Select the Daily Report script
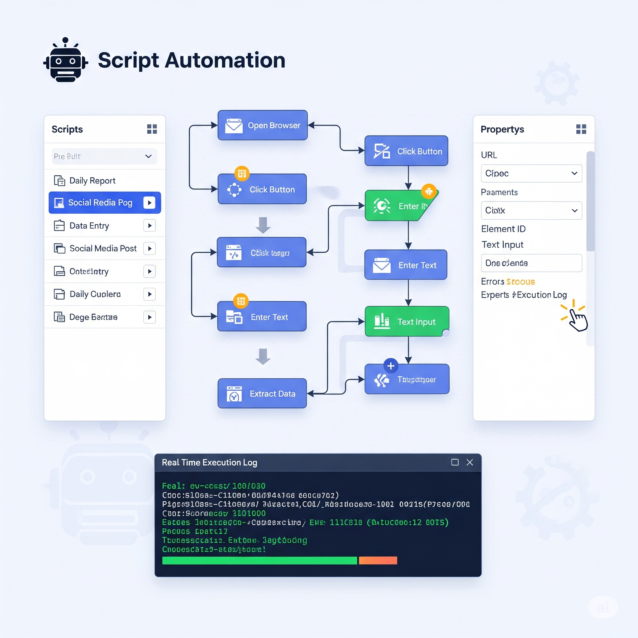The height and width of the screenshot is (638, 638). pos(93,181)
